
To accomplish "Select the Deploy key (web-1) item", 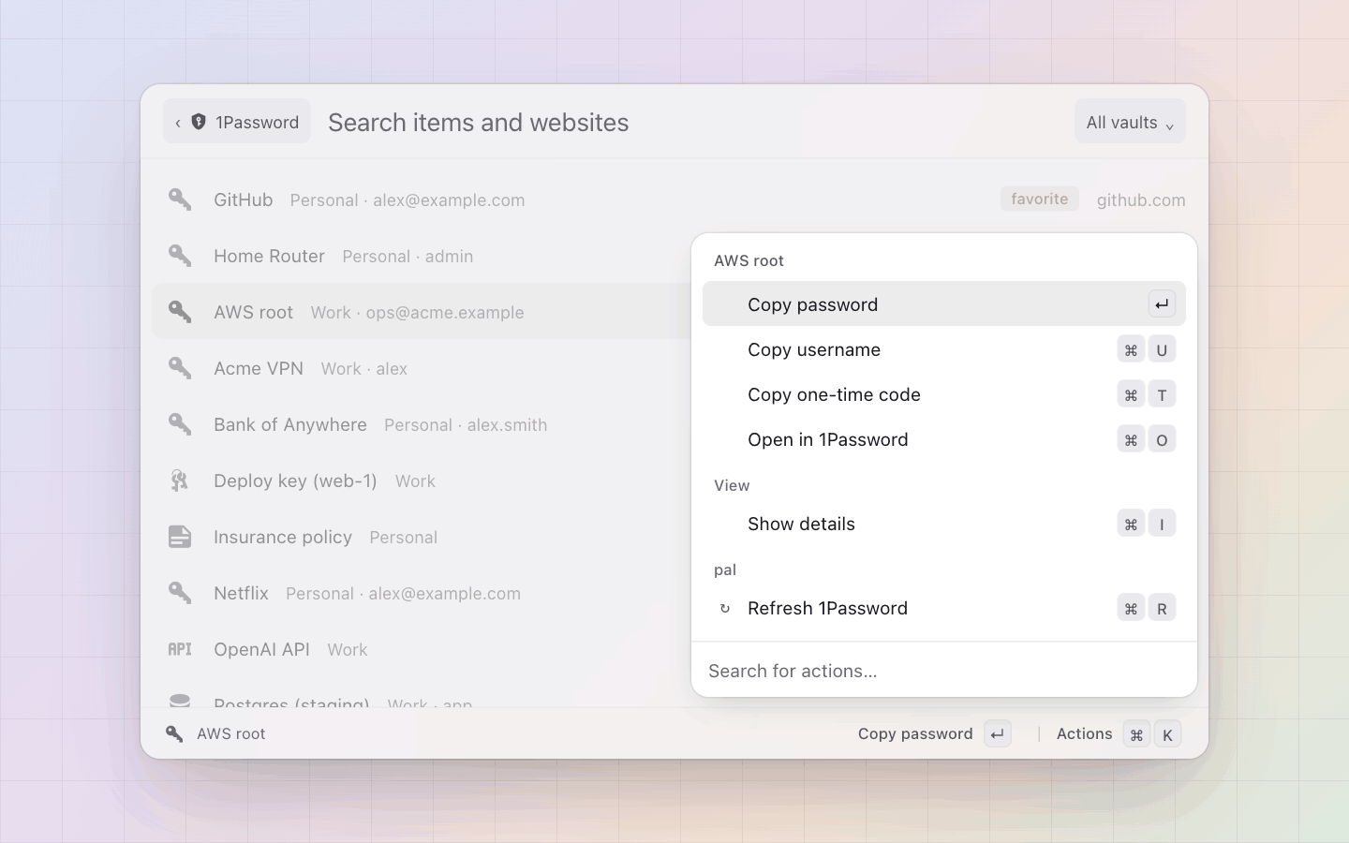I will click(x=422, y=481).
